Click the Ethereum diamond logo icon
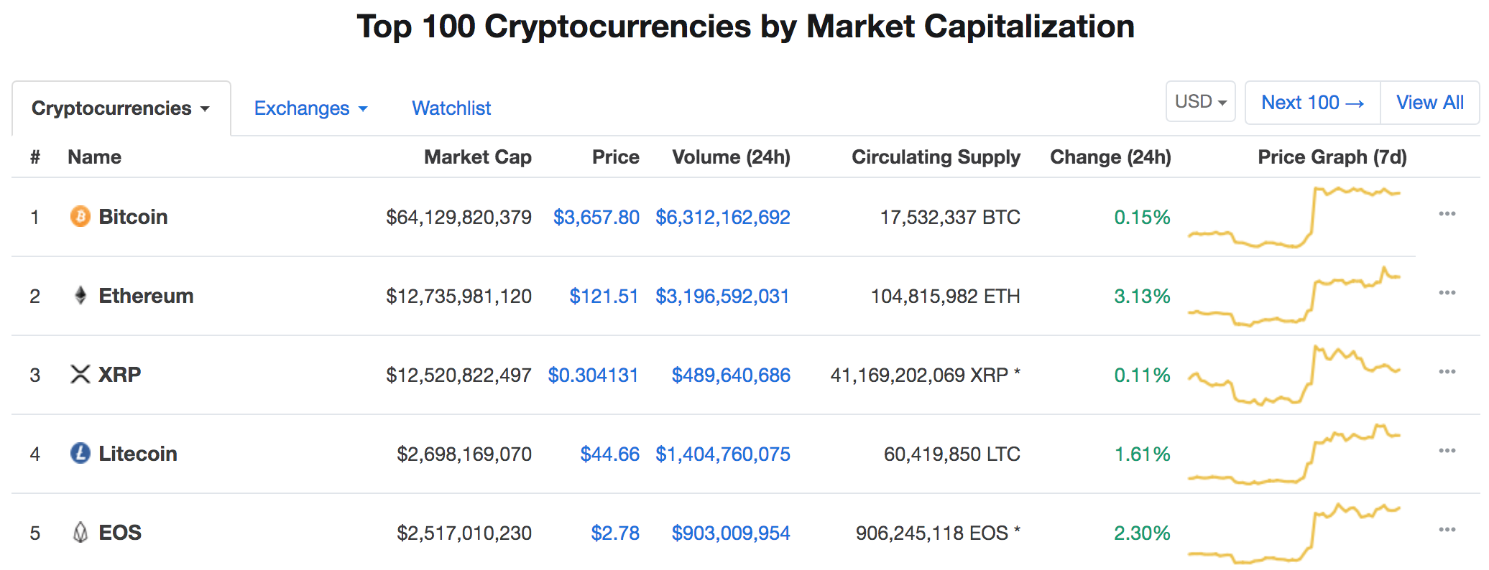Viewport: 1489px width, 570px height. (80, 295)
